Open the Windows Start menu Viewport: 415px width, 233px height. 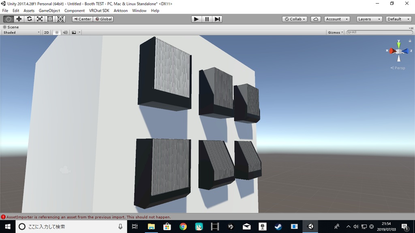[8, 227]
